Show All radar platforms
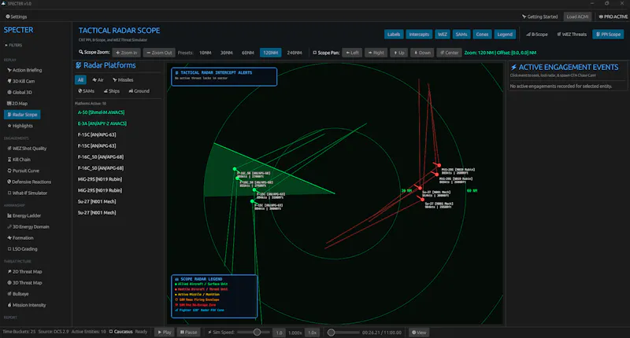The height and width of the screenshot is (338, 630). pos(80,80)
